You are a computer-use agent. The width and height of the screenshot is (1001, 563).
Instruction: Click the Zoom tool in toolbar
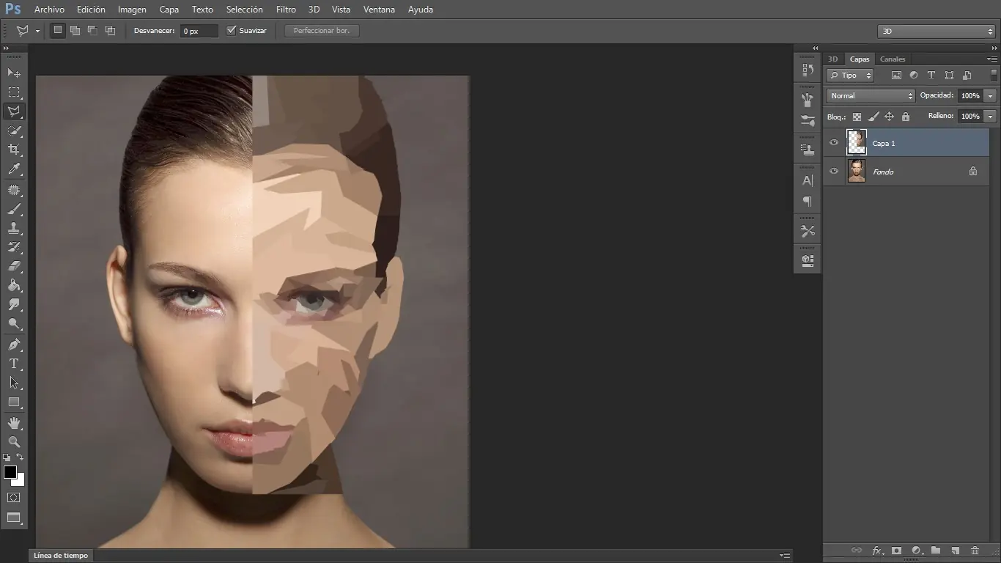pyautogui.click(x=14, y=442)
